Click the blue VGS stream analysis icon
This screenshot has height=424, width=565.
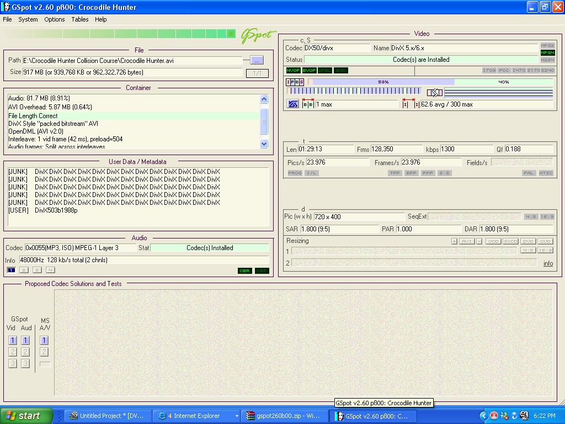tap(293, 104)
